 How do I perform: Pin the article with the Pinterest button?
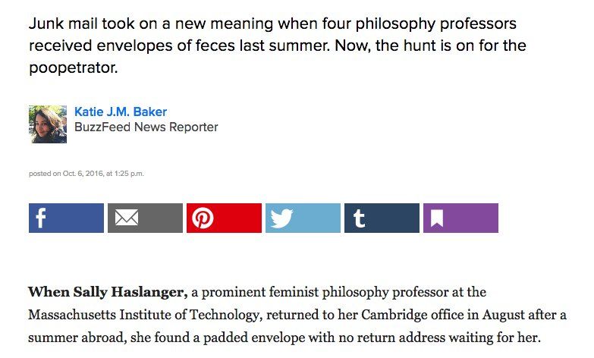[x=224, y=218]
